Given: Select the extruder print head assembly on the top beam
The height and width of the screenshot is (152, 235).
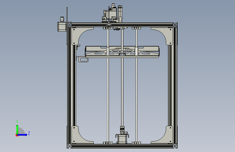Looking at the screenshot, I should (x=112, y=14).
